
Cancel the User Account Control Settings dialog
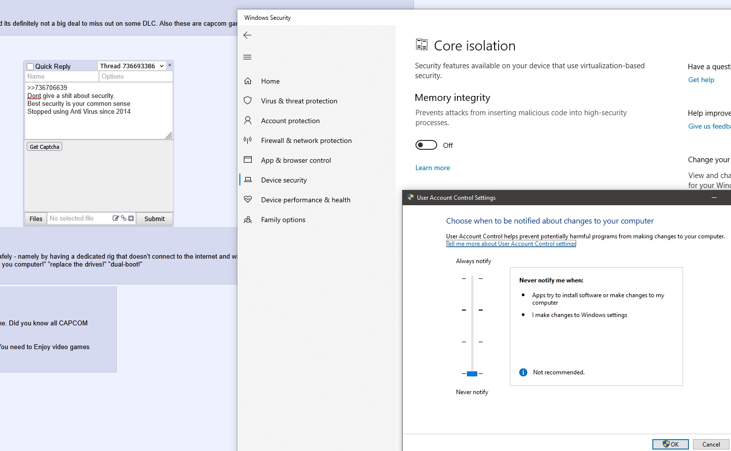[711, 444]
